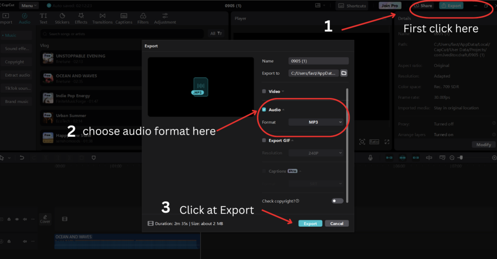
Task: Click the Search songs or artists field
Action: pos(123,34)
